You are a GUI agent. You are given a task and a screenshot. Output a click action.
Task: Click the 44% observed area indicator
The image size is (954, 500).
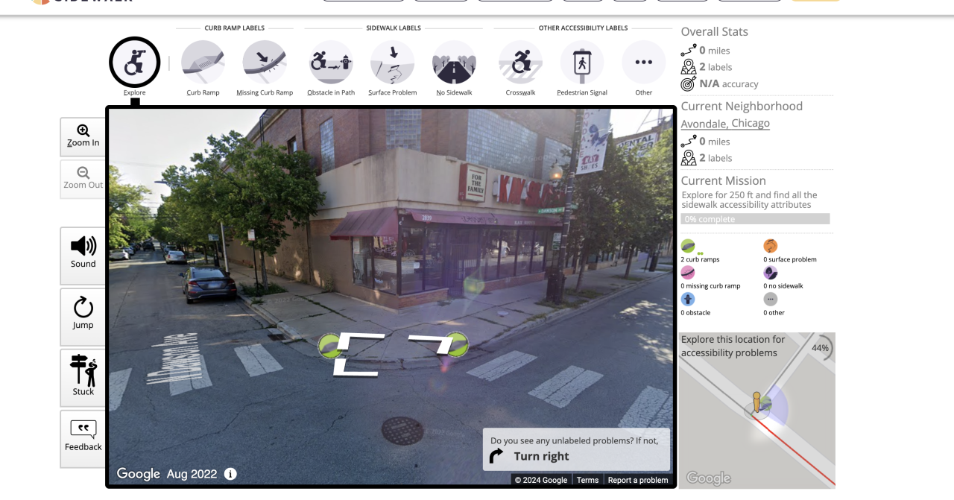(x=820, y=348)
